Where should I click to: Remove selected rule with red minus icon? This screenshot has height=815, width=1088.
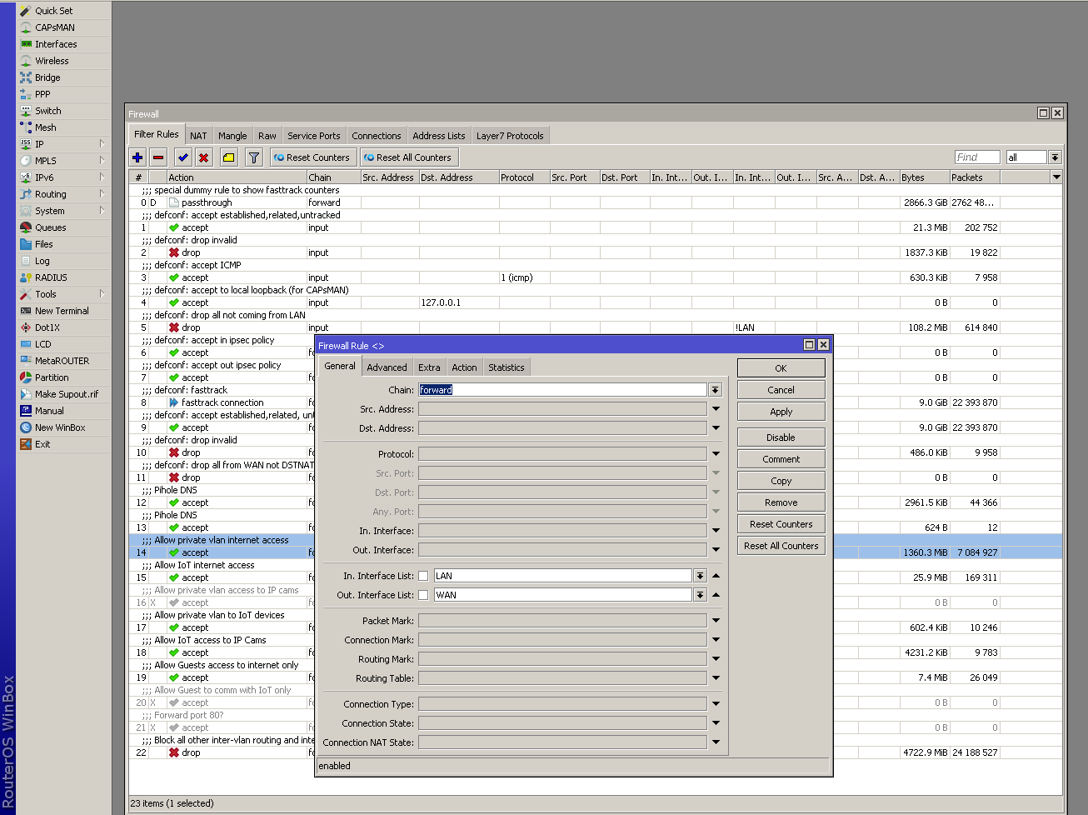158,157
